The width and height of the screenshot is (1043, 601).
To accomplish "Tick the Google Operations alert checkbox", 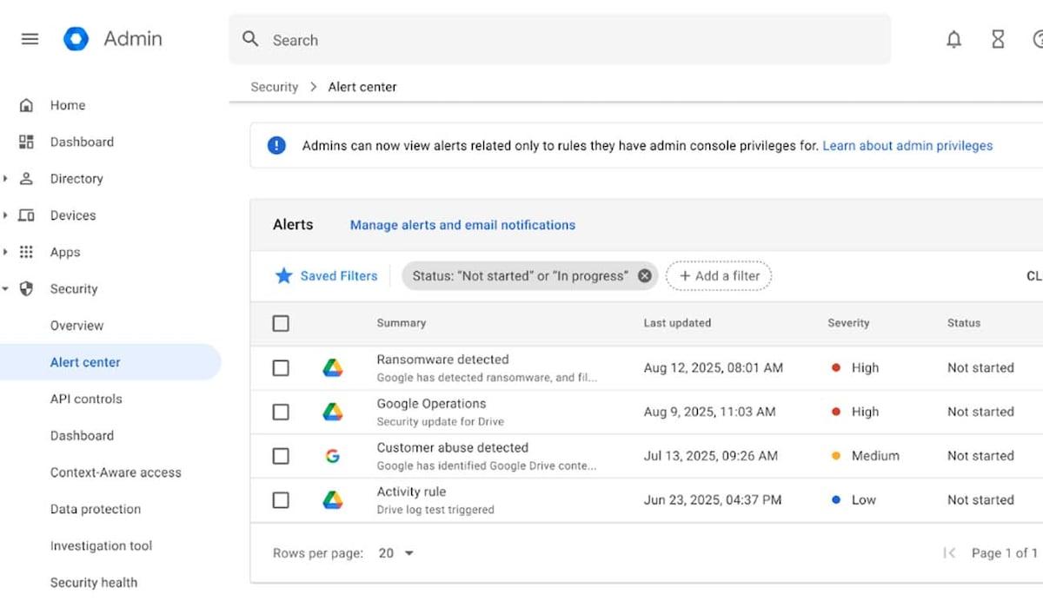I will point(281,412).
